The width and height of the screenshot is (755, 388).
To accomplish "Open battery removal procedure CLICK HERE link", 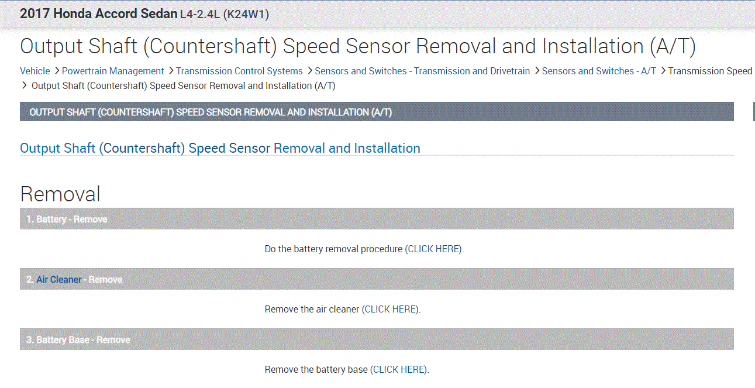I will (434, 249).
